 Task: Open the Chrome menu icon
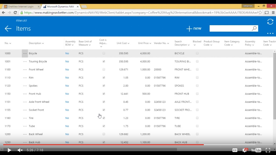point(273,13)
